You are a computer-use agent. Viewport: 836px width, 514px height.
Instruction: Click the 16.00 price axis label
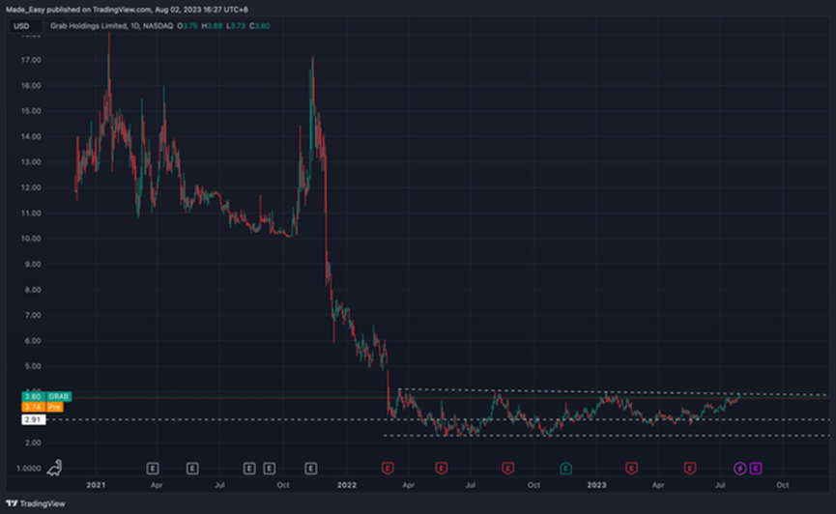click(31, 85)
